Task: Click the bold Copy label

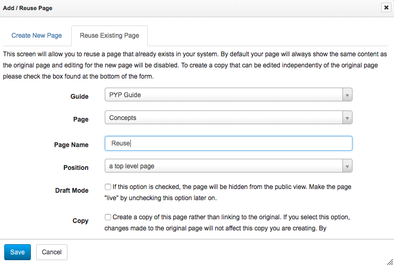Action: (x=81, y=220)
